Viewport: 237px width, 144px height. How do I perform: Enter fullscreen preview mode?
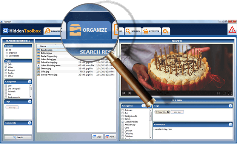click(230, 93)
